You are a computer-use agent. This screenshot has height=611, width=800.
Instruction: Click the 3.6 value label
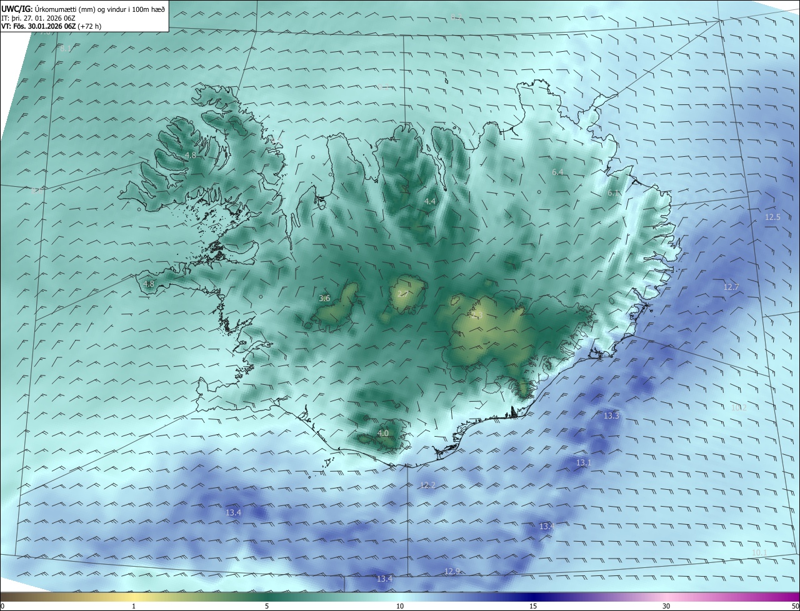point(324,298)
